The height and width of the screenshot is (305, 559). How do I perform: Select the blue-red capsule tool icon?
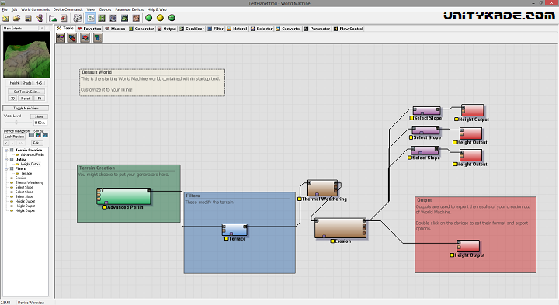click(72, 37)
